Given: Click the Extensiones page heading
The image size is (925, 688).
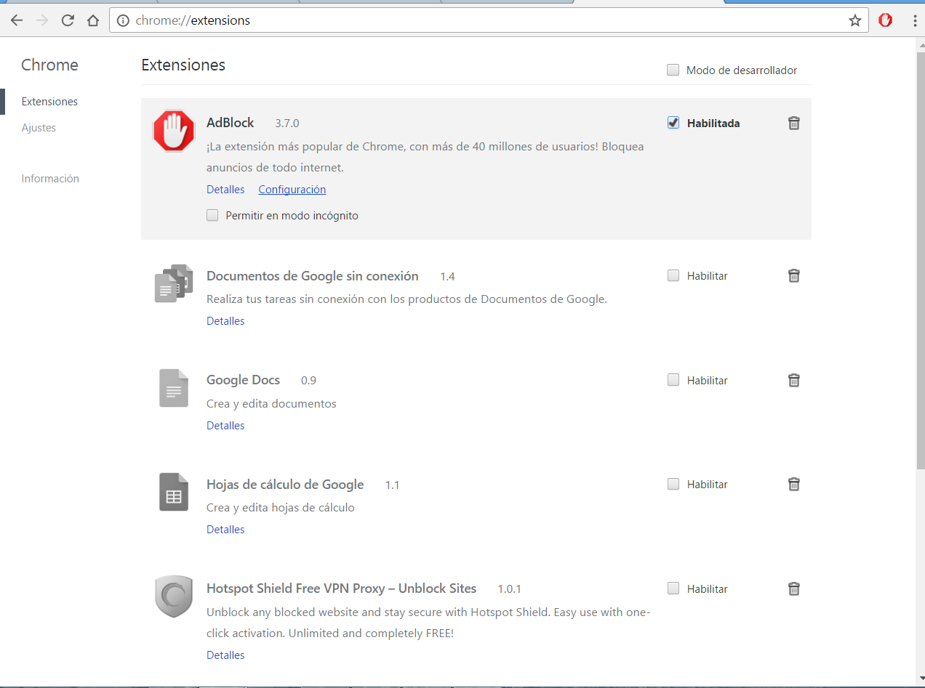Looking at the screenshot, I should [x=183, y=65].
